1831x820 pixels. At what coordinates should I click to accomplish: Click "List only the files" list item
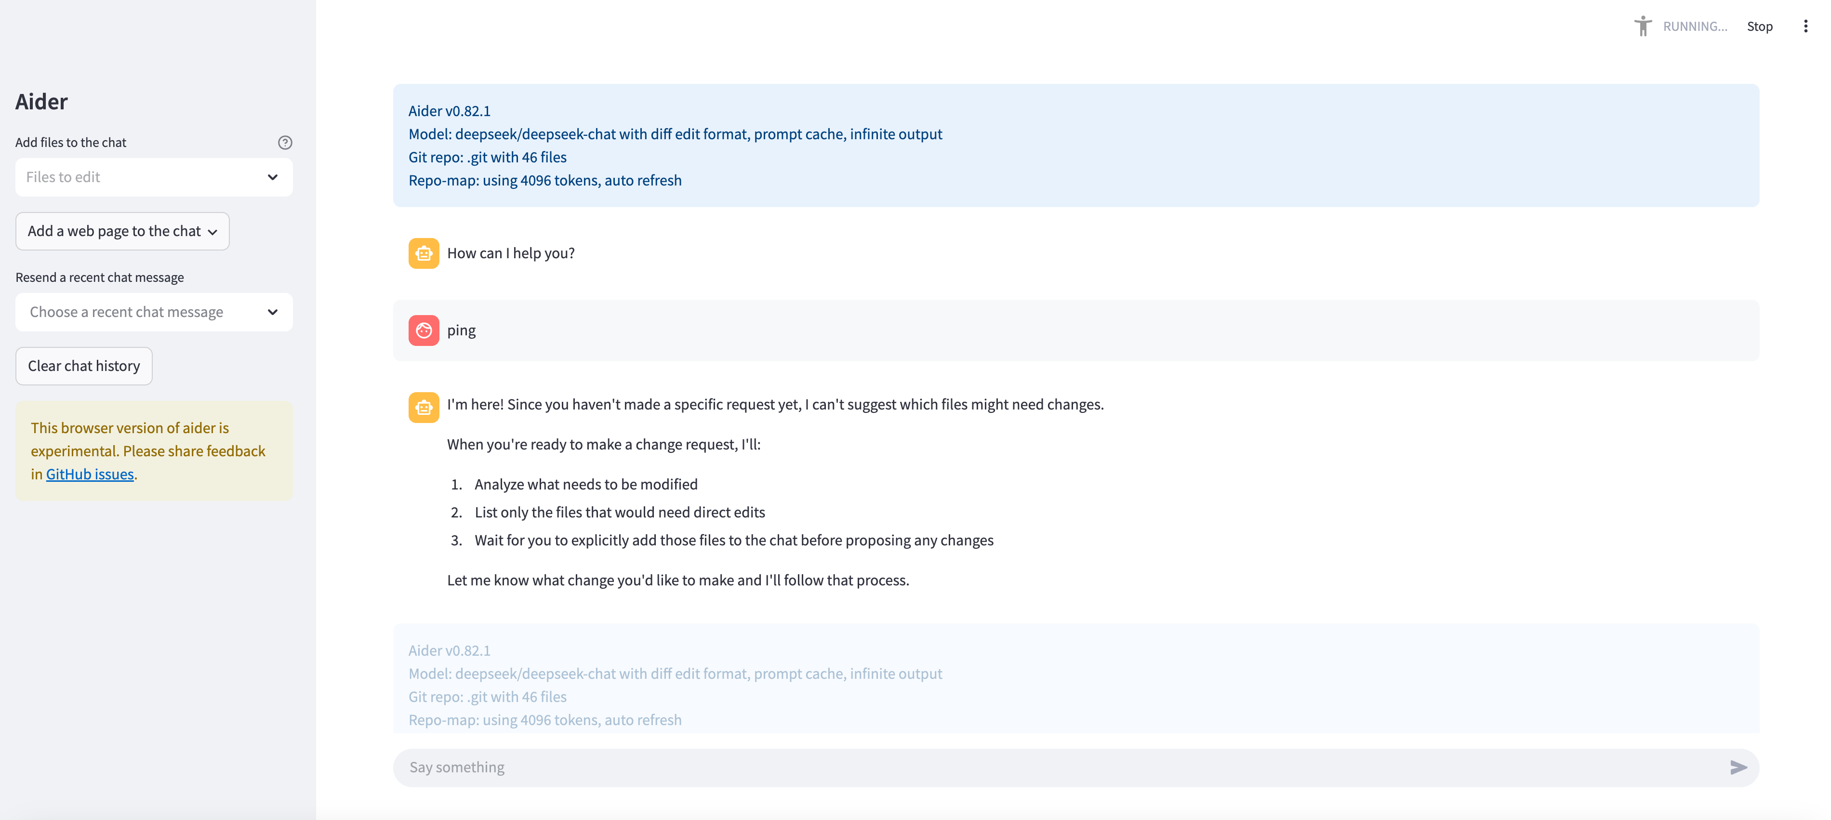click(620, 512)
